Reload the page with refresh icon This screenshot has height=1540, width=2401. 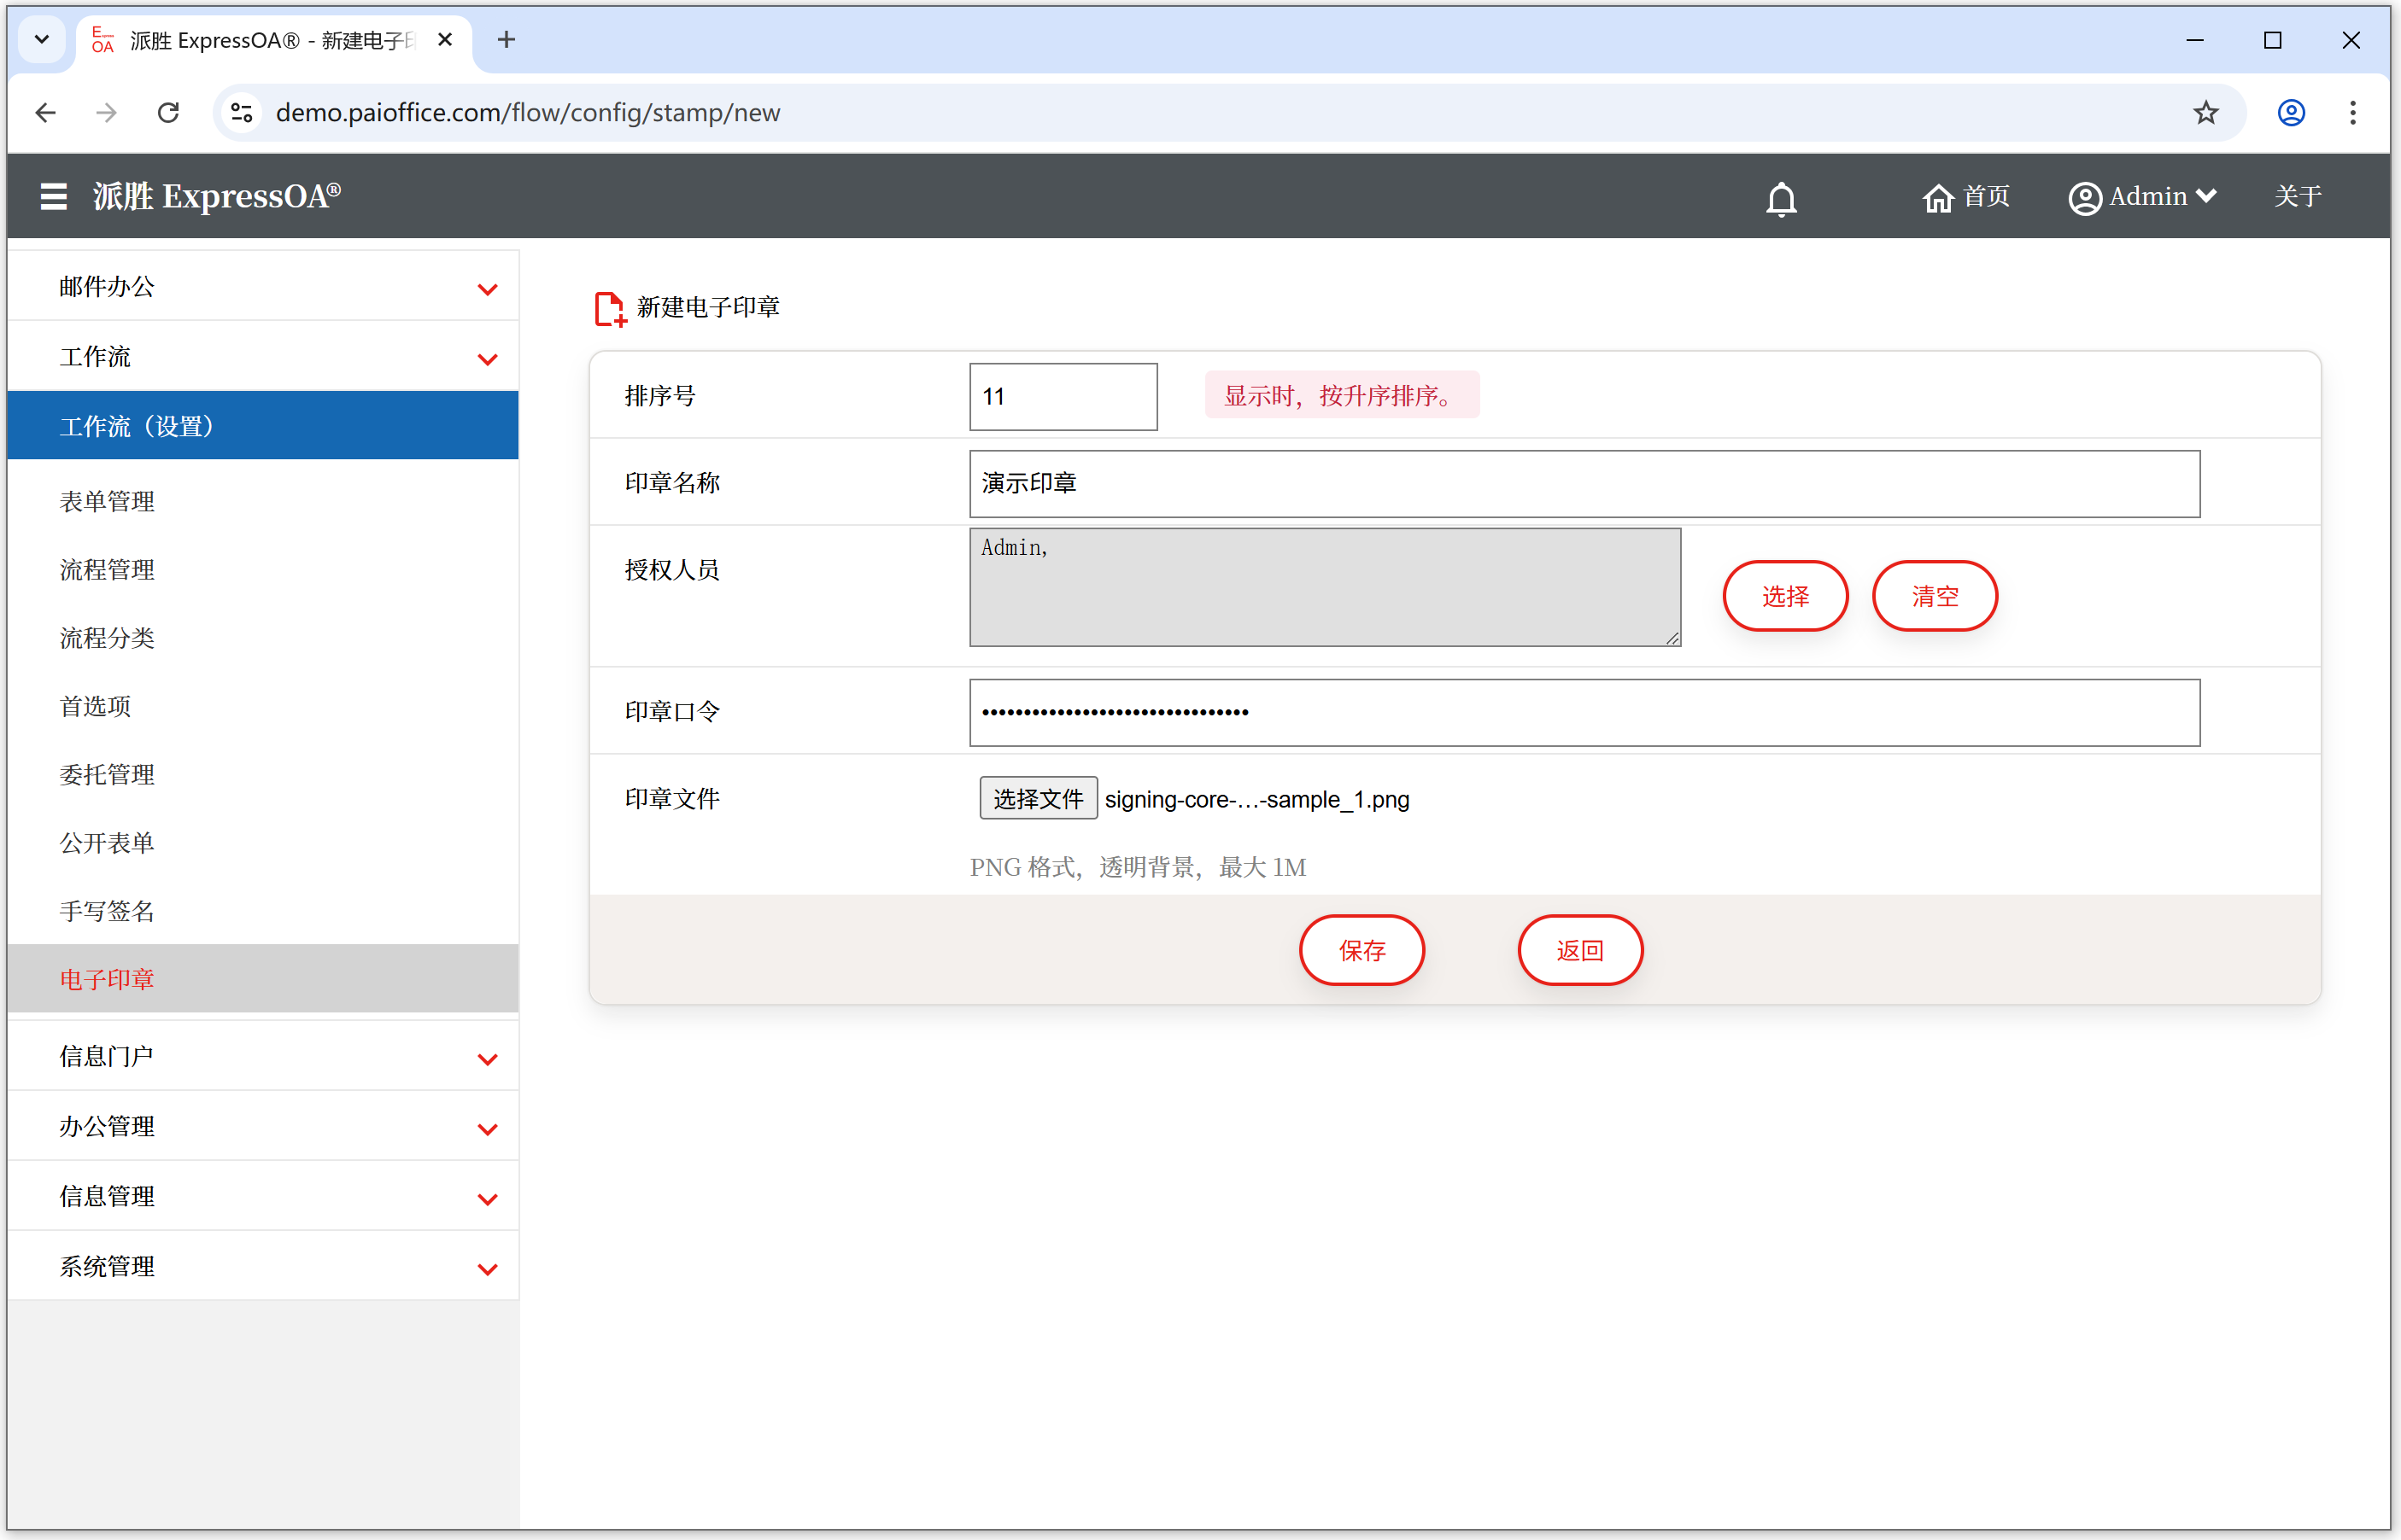point(168,113)
